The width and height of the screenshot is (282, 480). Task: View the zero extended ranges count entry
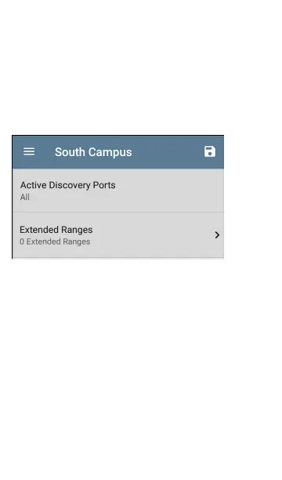55,242
